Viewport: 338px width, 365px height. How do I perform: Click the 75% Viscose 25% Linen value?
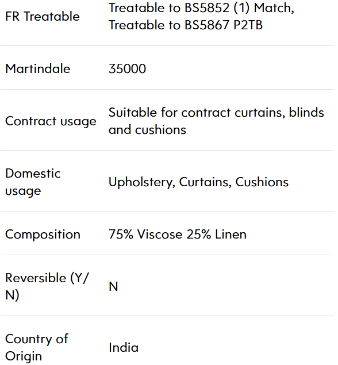(x=178, y=234)
